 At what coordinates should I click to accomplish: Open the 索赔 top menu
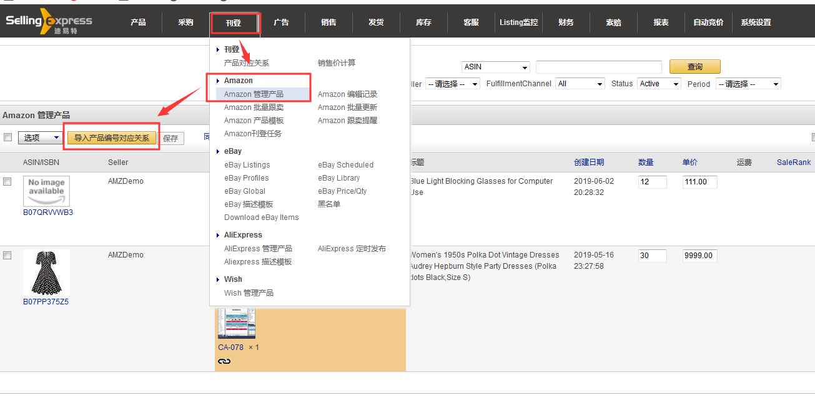(x=613, y=22)
